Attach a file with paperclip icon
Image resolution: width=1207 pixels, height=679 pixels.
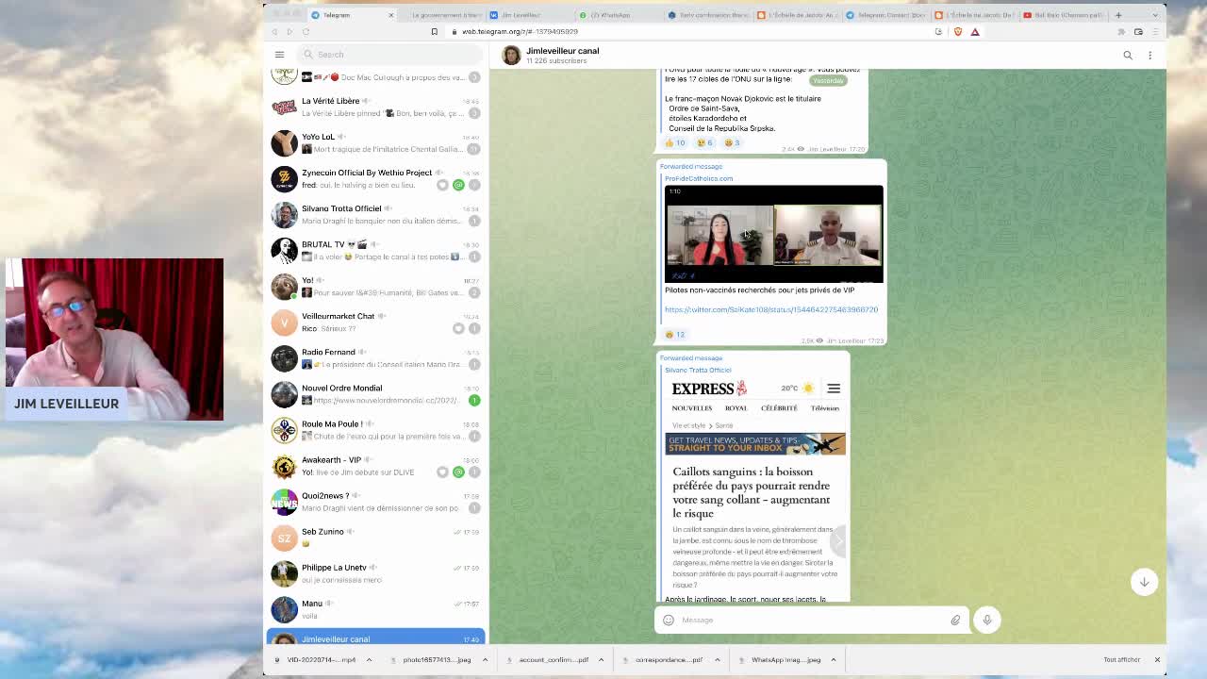coord(955,620)
